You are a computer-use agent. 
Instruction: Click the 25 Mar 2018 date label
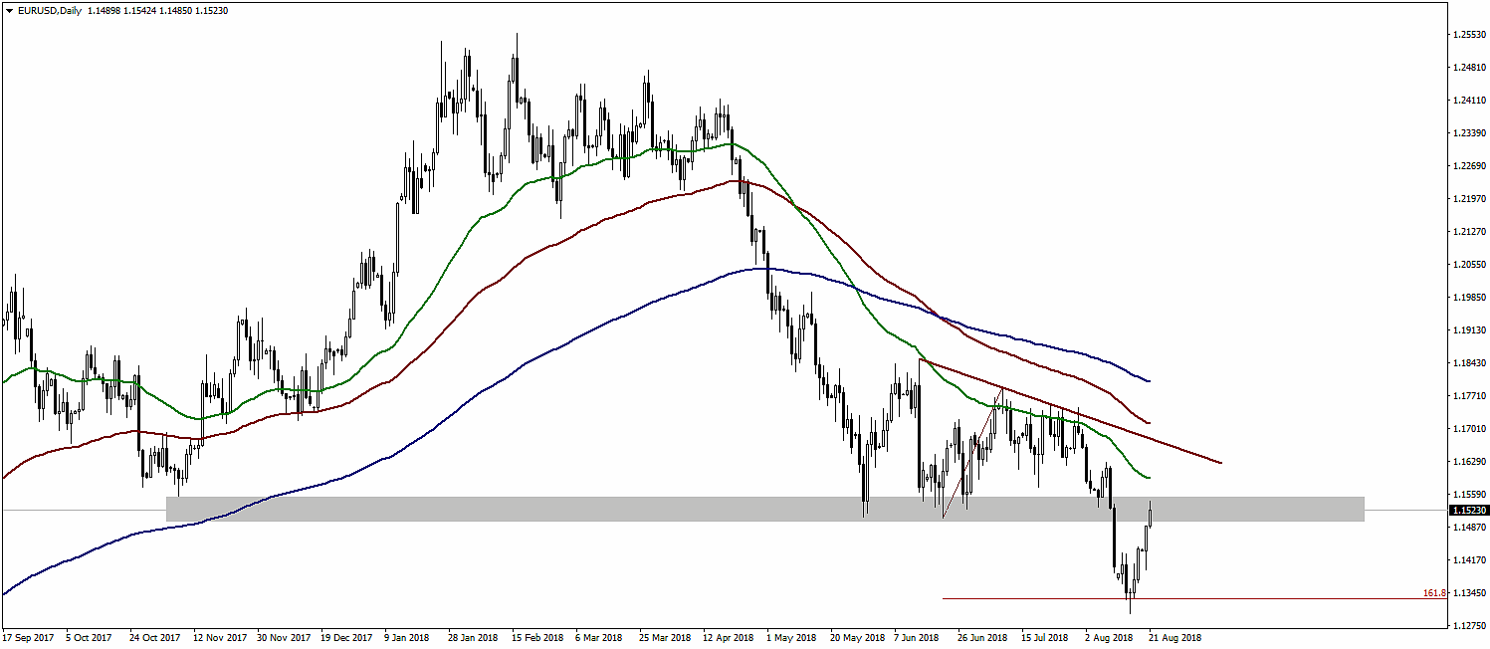664,638
